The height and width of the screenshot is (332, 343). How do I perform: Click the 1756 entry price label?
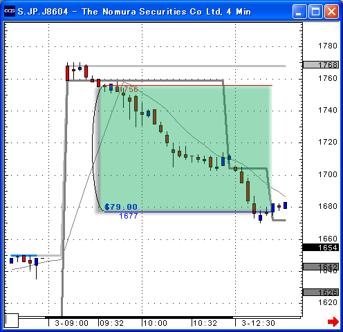click(129, 89)
